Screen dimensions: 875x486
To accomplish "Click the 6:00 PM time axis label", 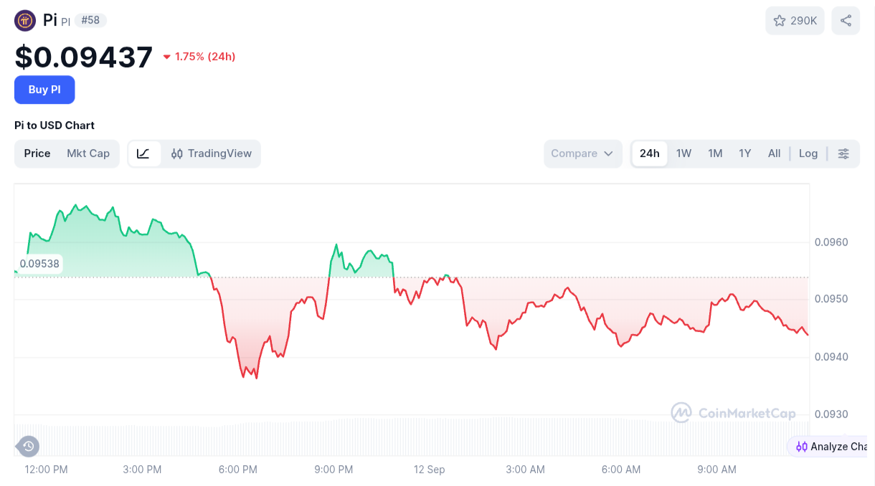I will pyautogui.click(x=238, y=470).
